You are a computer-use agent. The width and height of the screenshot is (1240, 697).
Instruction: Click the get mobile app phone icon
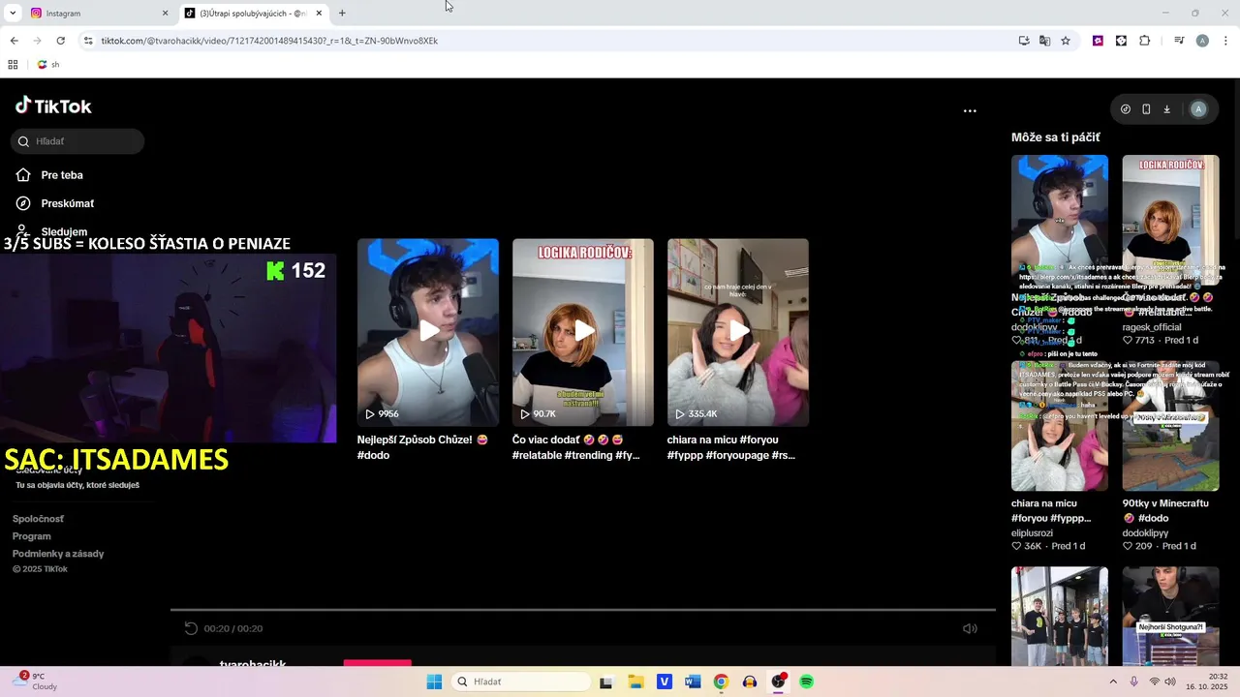1146,109
